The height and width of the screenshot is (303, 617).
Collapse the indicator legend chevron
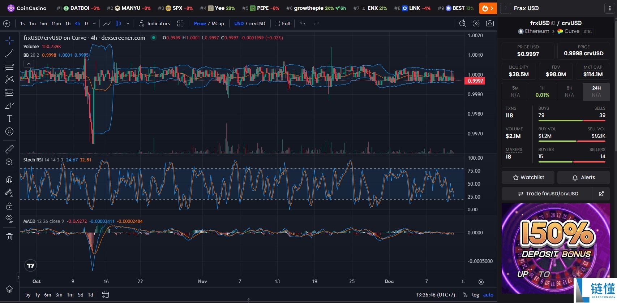point(29,64)
